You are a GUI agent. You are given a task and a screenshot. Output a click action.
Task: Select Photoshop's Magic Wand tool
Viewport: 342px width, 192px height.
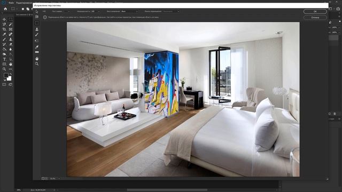click(x=11, y=25)
